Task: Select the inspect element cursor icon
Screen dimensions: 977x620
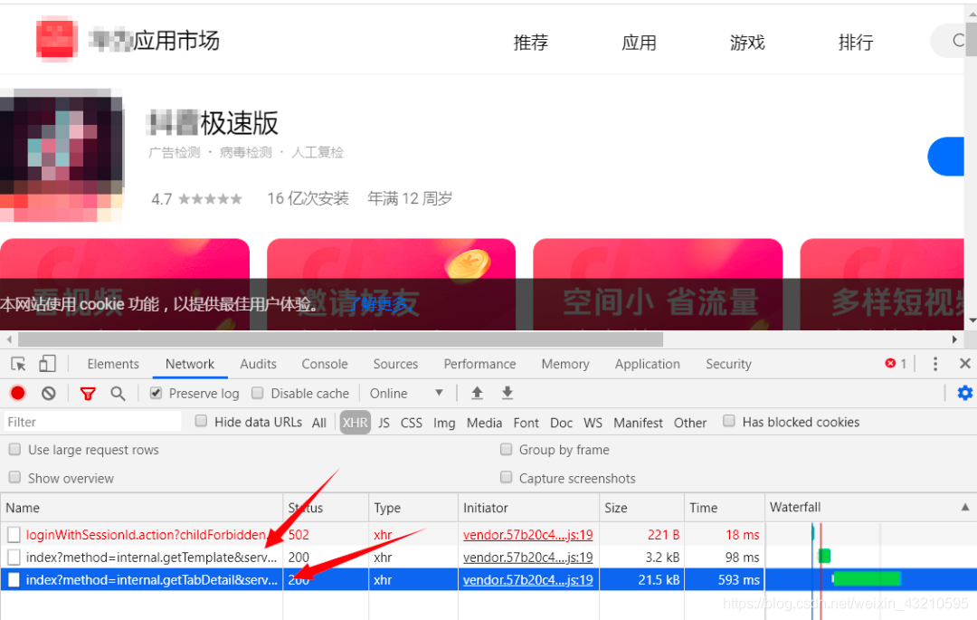Action: tap(18, 364)
